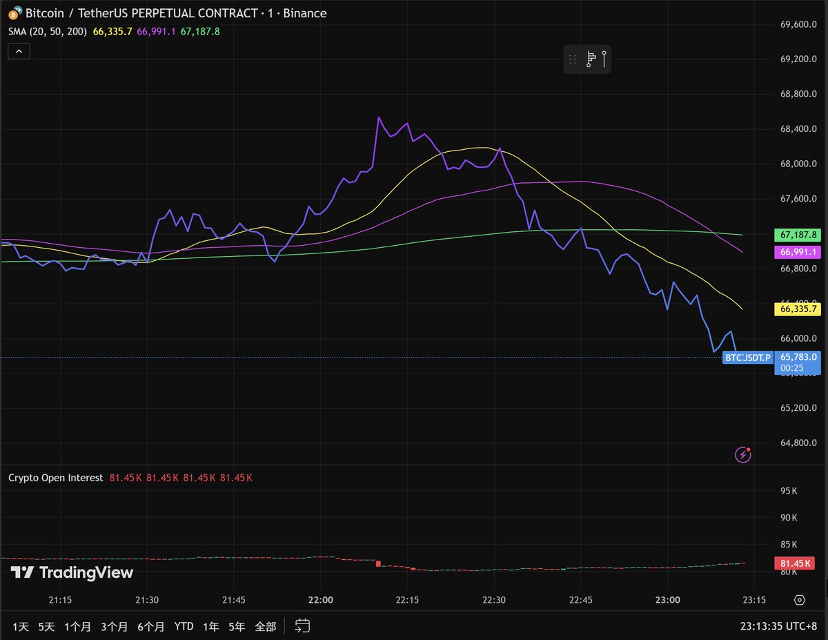Viewport: 828px width, 640px height.
Task: Click the green 67,187.8 price axis label
Action: pyautogui.click(x=797, y=235)
